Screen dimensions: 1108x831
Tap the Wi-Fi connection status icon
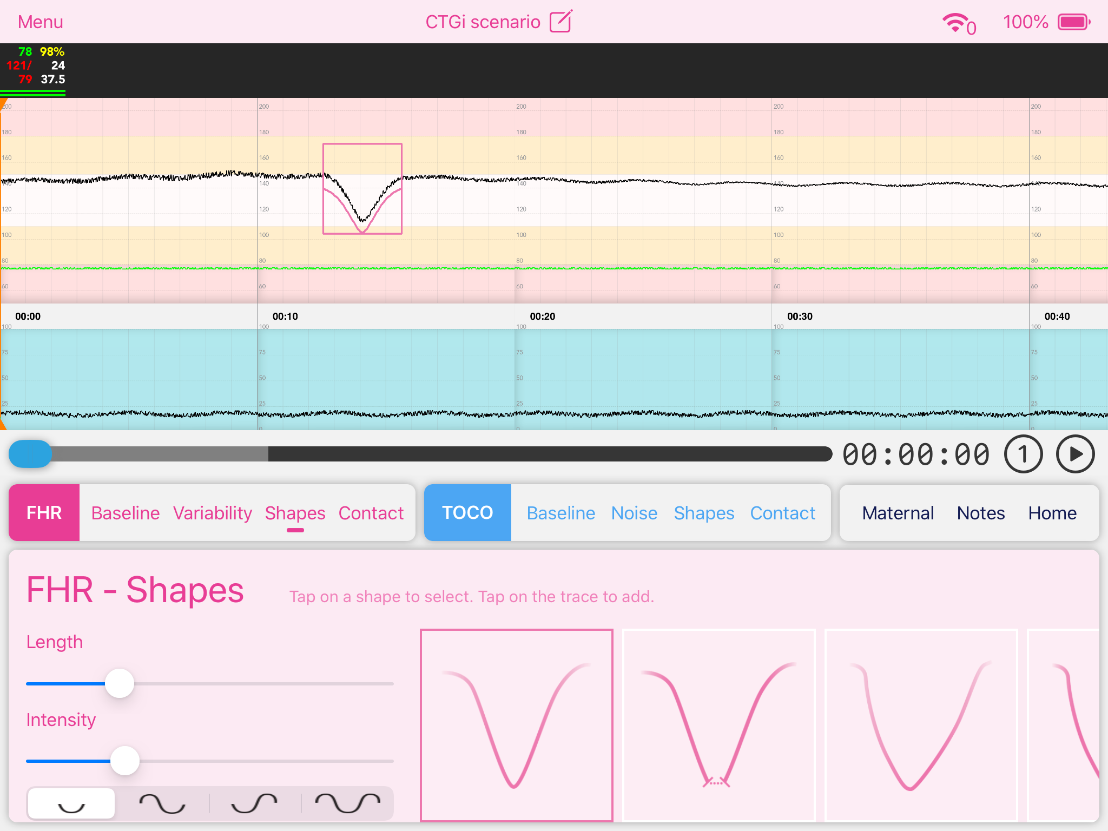point(955,23)
